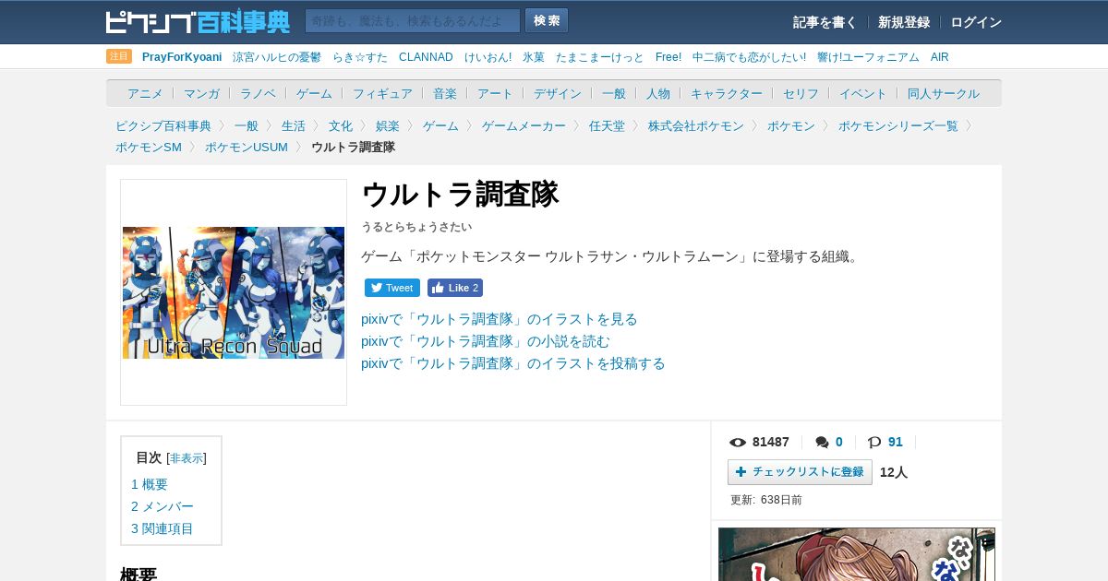The width and height of the screenshot is (1108, 581).
Task: Click the manga advertisement image
Action: (857, 554)
